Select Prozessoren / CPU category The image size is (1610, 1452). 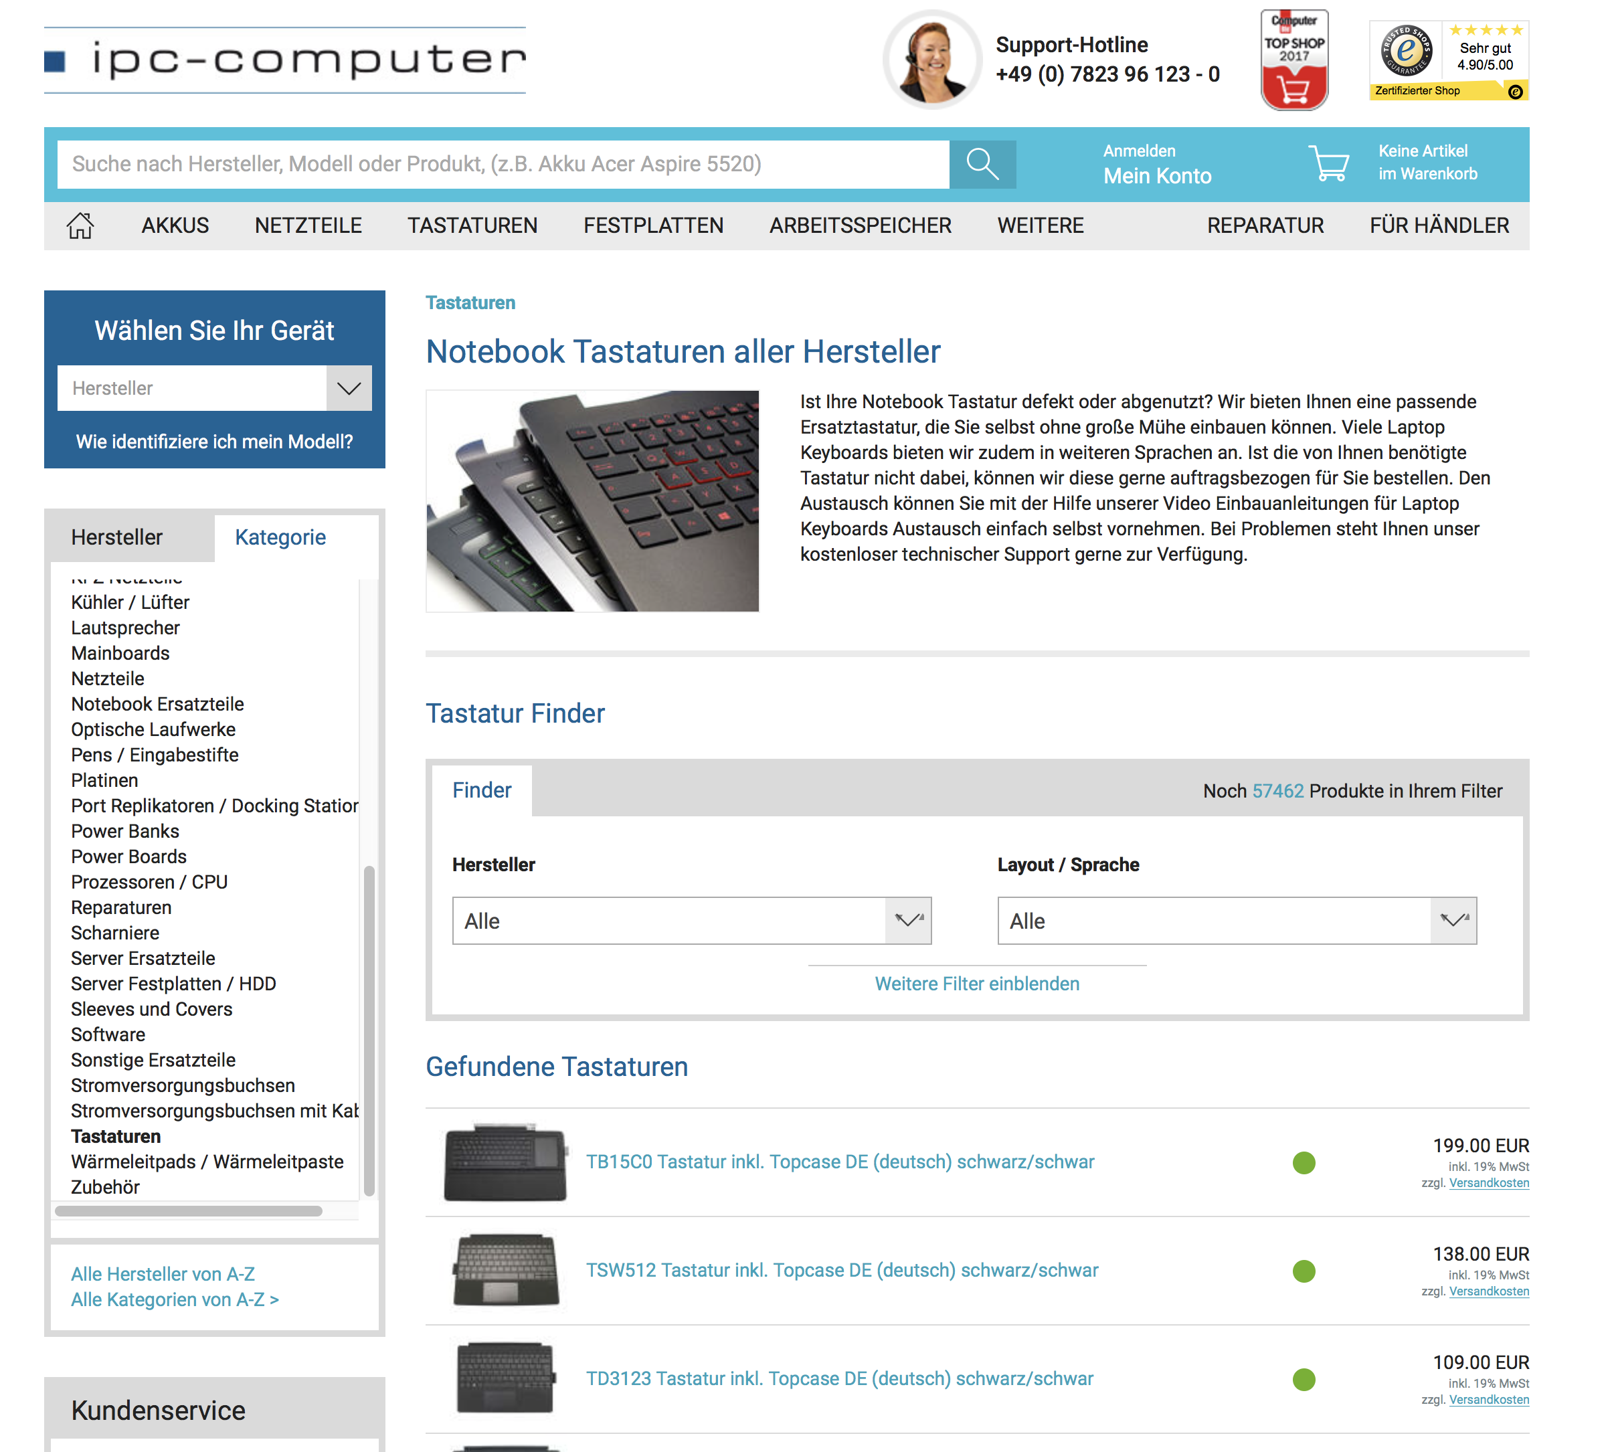tap(149, 883)
